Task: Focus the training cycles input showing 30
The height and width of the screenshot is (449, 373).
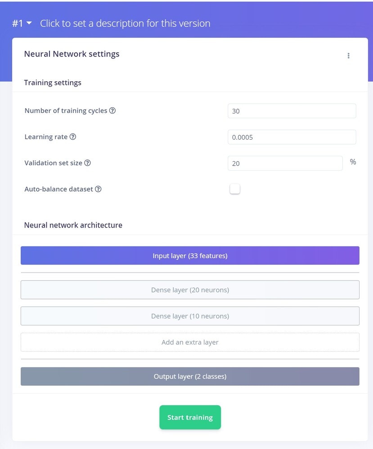Action: [x=292, y=111]
